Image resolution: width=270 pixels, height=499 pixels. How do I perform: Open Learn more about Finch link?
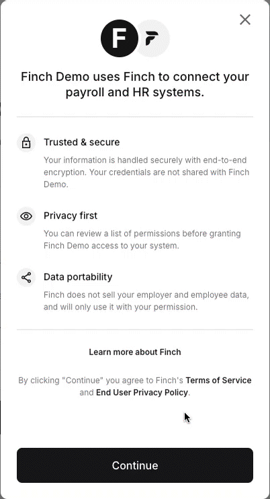pyautogui.click(x=135, y=352)
